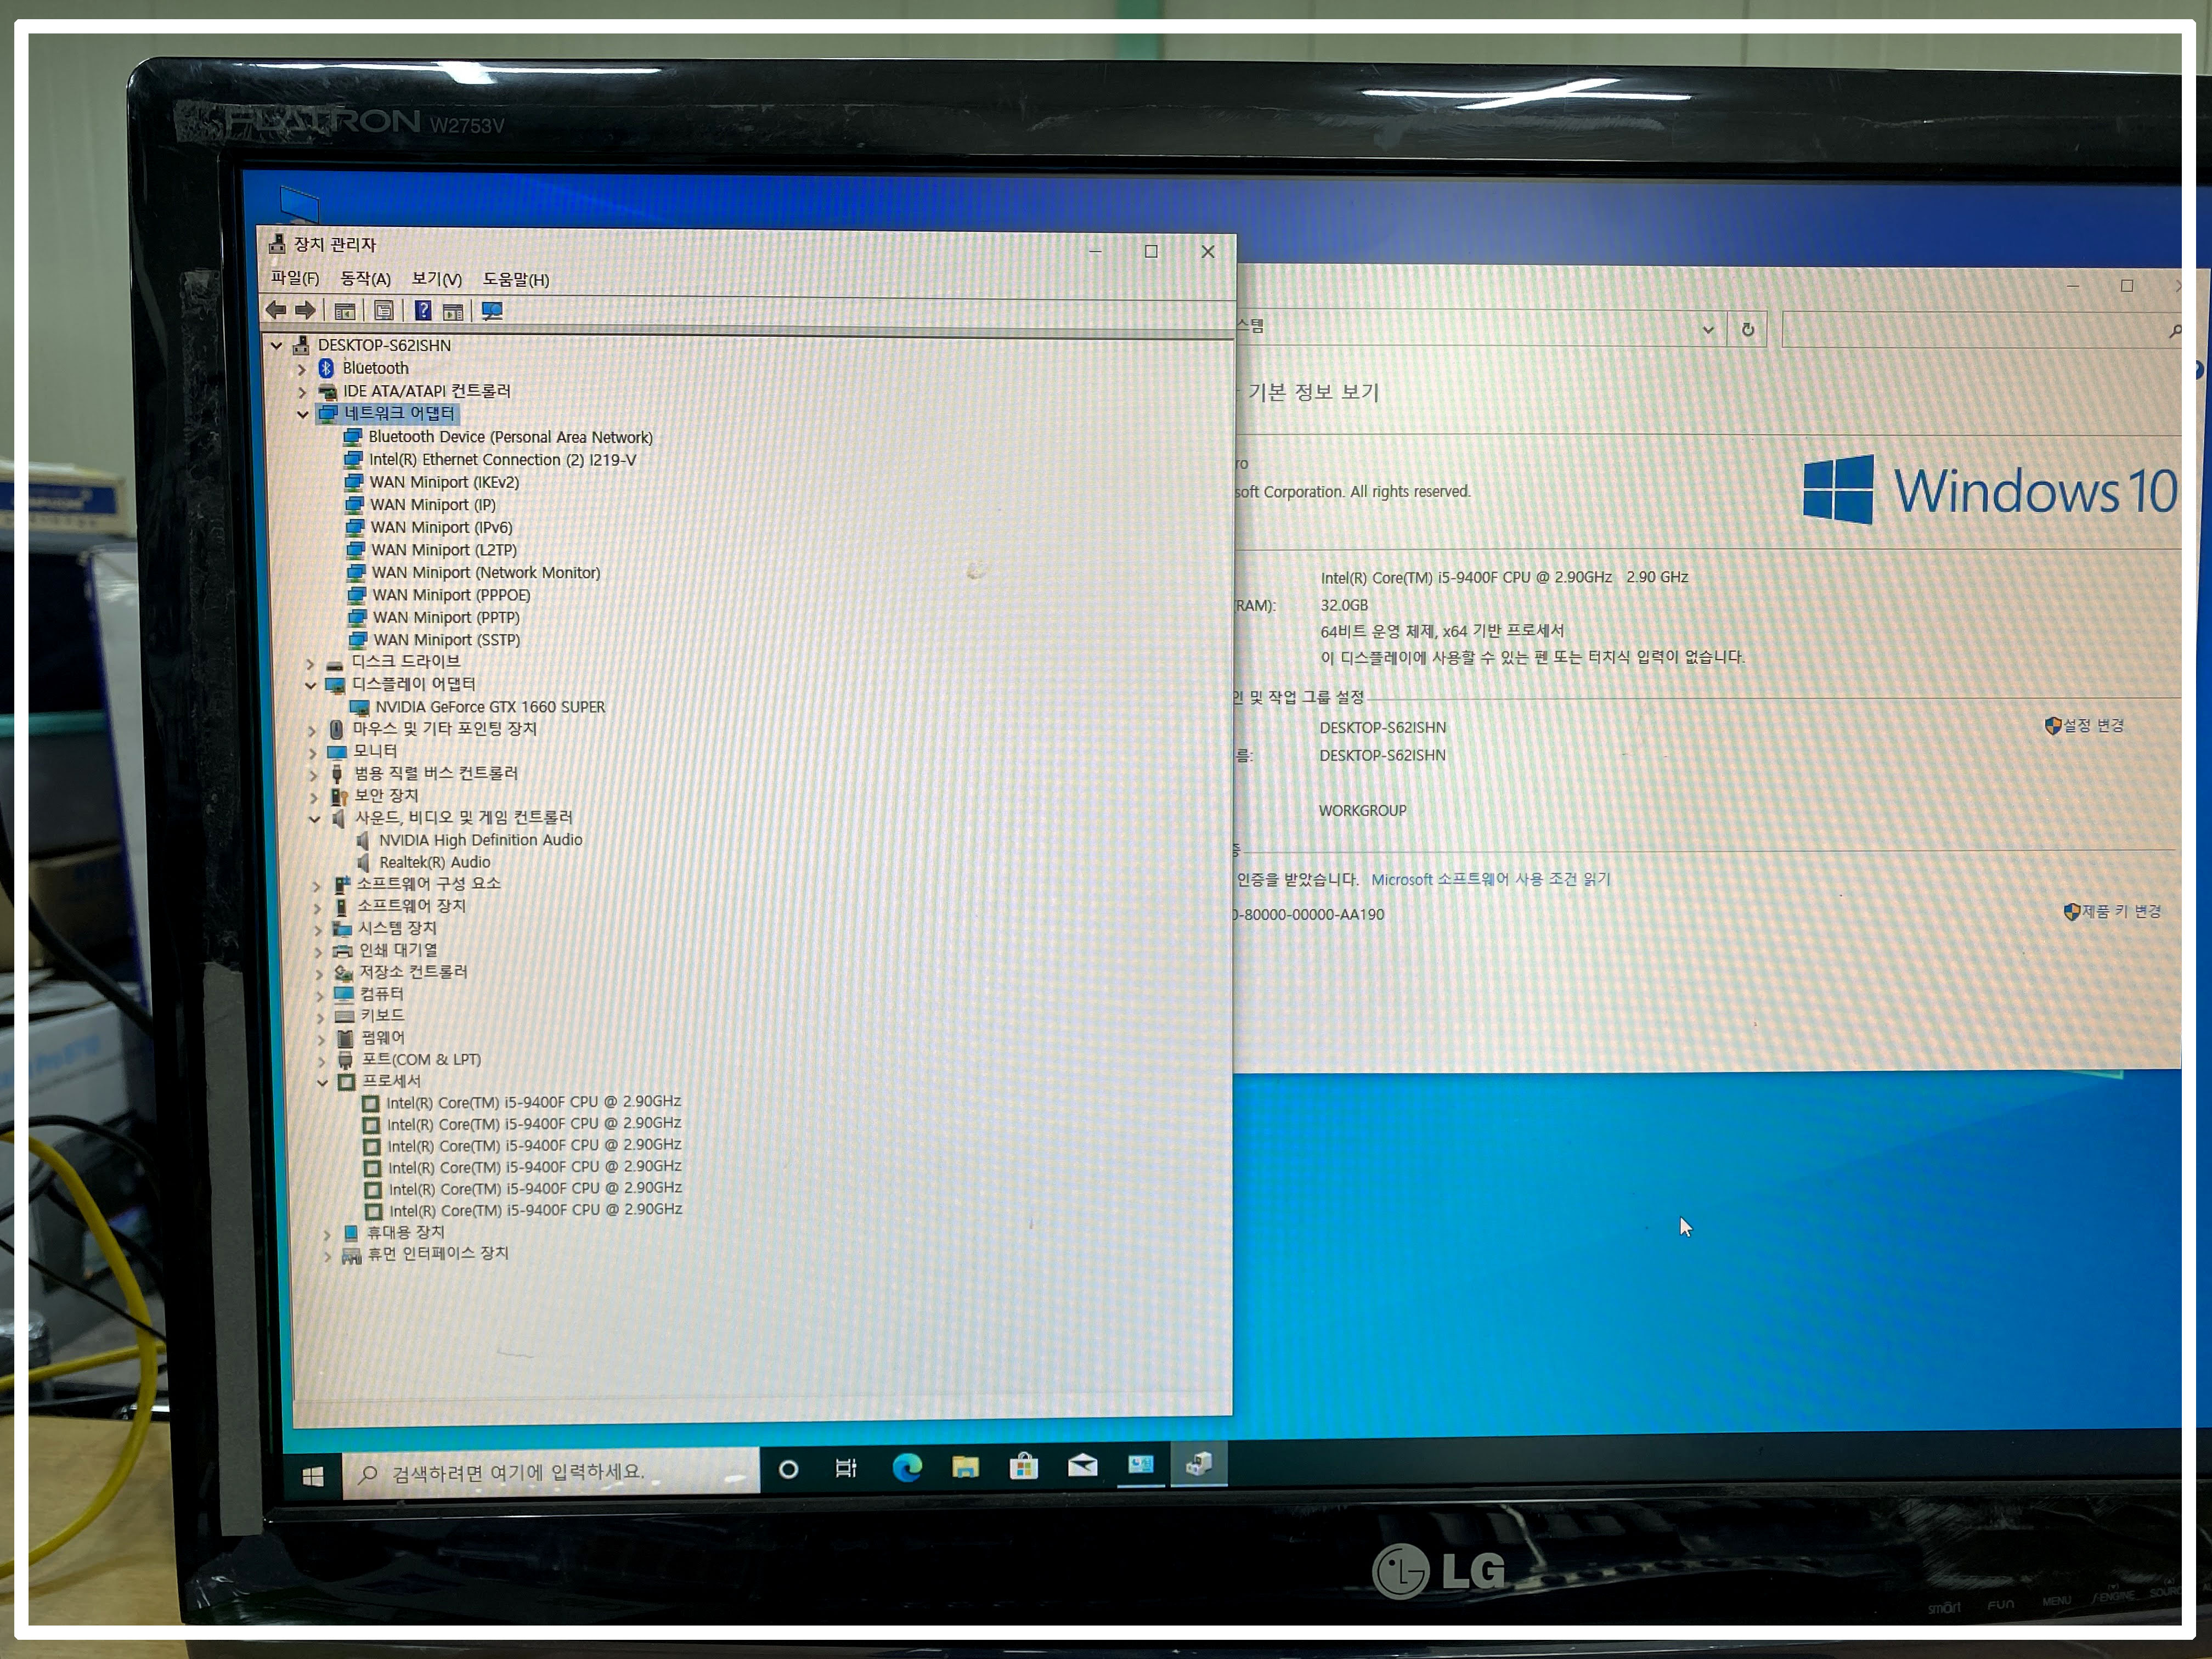Click the Properties toolbar icon
Screen dimensions: 2212x1659
point(384,311)
